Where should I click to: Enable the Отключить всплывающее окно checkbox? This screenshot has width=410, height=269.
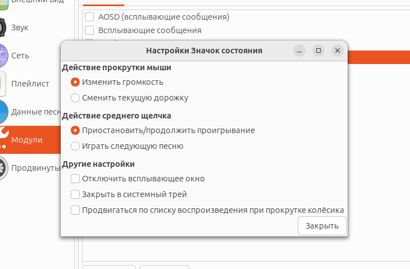pyautogui.click(x=75, y=179)
